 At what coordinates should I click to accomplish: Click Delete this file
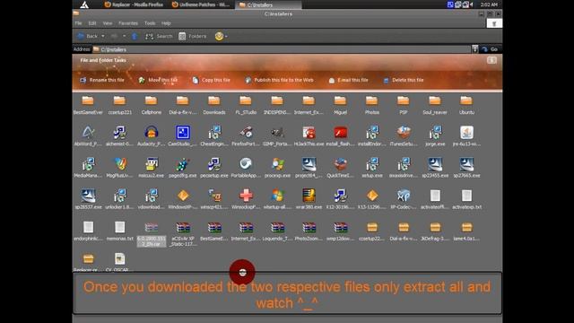403,80
